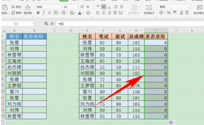Open the 宋体 font name dropdown
204x125 pixels.
(x=62, y=7)
